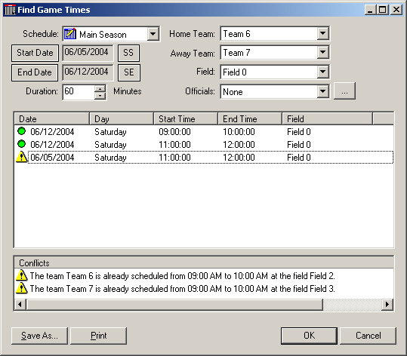The image size is (407, 356).
Task: Click warning icon beside Team 7 conflict
Action: pos(22,288)
